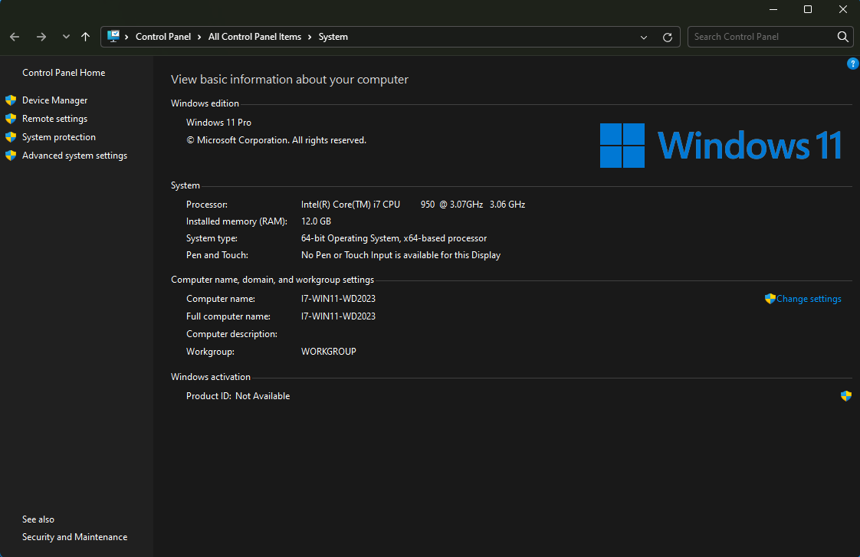Focus the Search Control Panel field

(x=759, y=37)
